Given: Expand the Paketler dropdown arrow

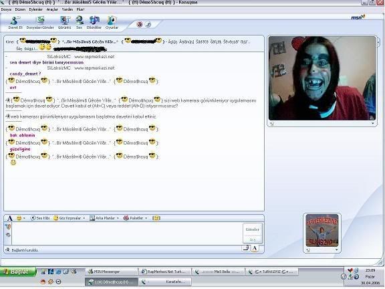Looking at the screenshot, I should coord(146,218).
